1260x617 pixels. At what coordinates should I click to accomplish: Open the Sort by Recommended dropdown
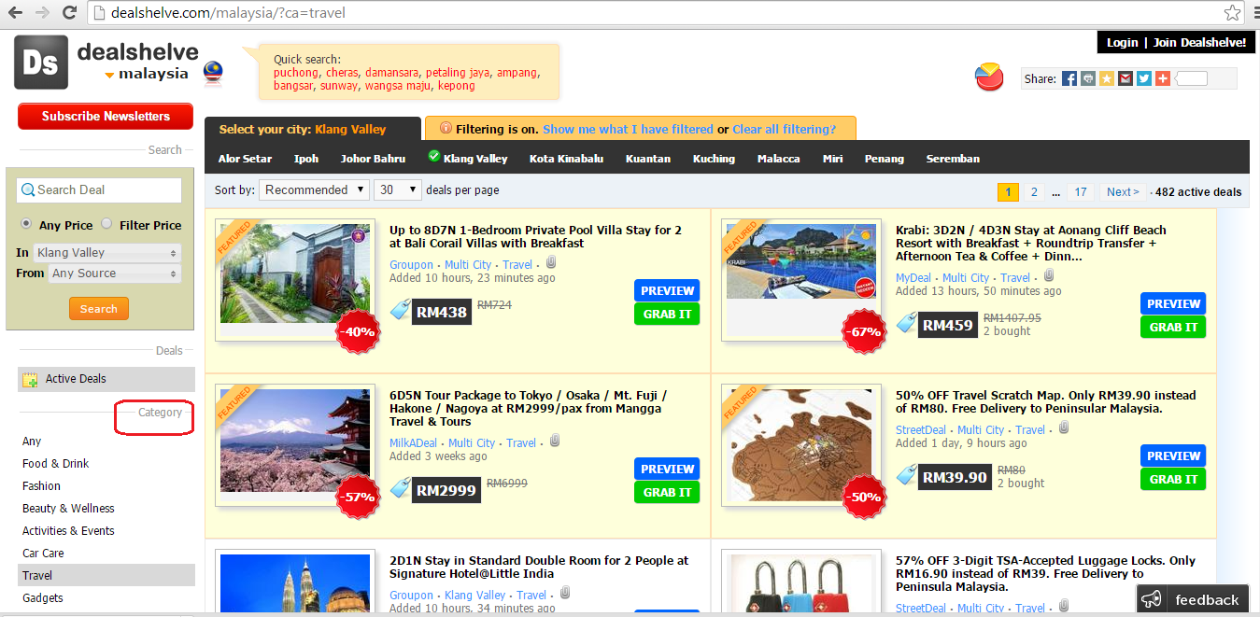coord(315,189)
